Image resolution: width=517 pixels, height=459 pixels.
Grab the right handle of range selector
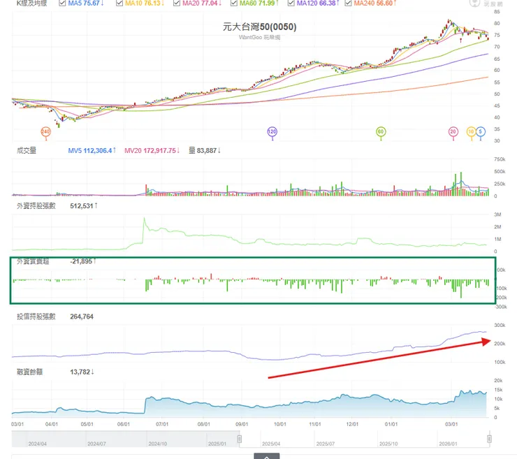pos(489,439)
